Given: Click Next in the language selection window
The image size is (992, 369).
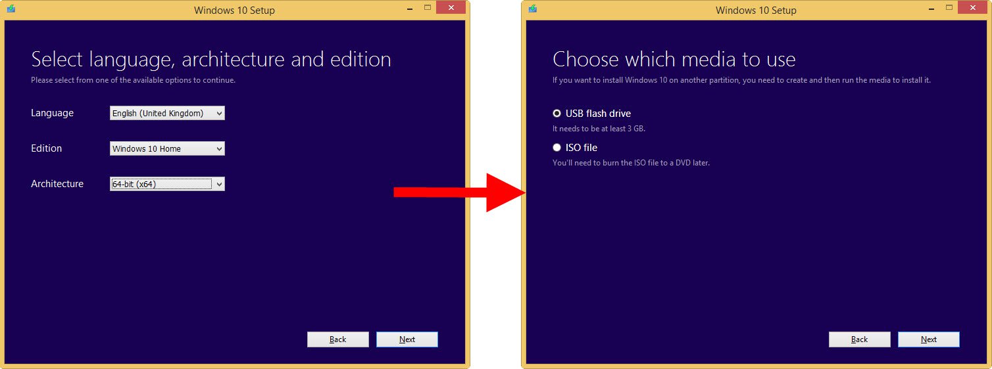Looking at the screenshot, I should (407, 339).
